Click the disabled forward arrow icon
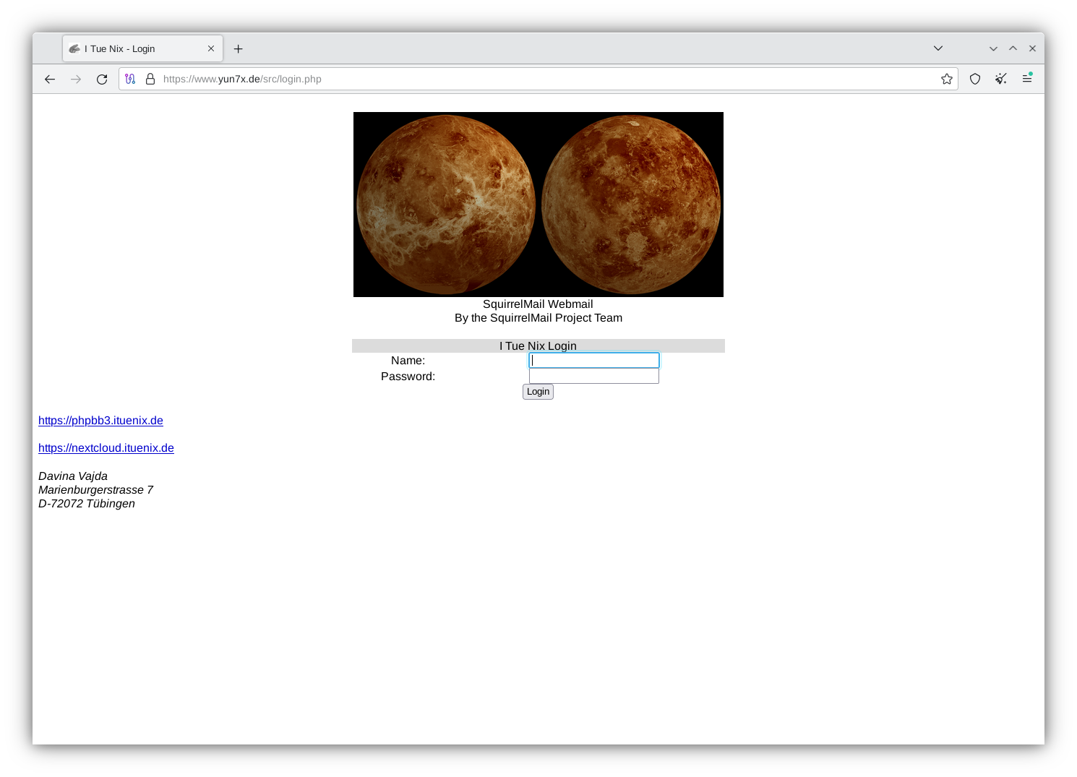This screenshot has width=1077, height=777. point(76,79)
